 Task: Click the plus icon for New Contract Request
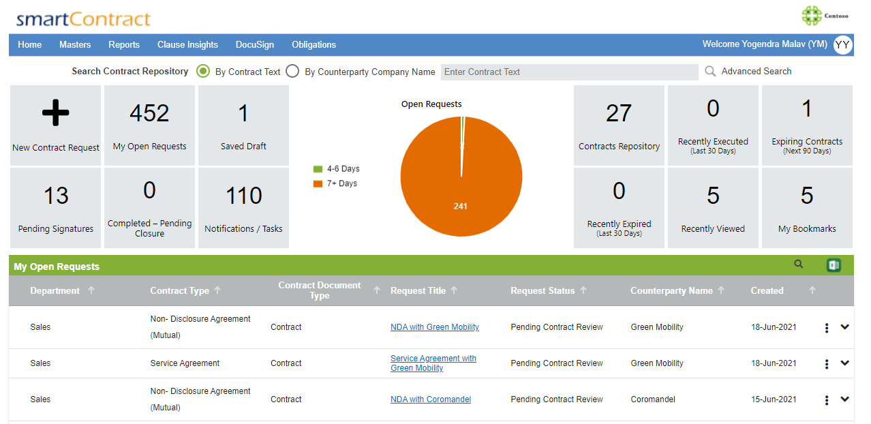[56, 113]
